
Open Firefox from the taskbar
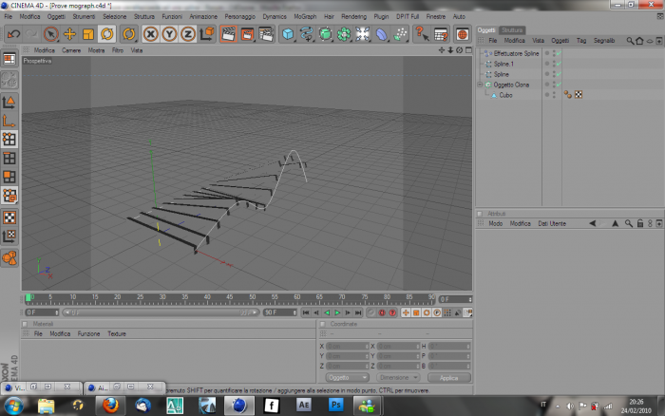(110, 406)
